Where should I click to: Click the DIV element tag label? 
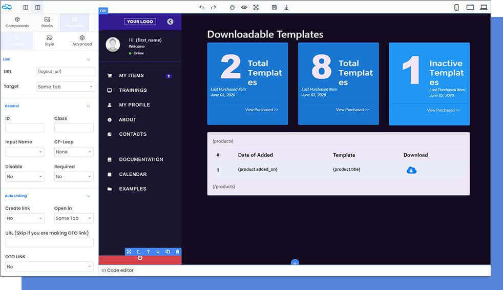tap(103, 11)
